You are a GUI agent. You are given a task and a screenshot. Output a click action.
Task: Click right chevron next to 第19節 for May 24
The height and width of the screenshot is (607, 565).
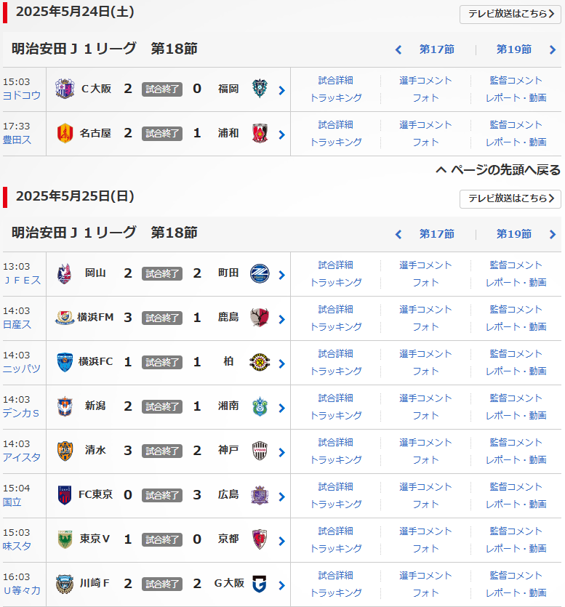[x=553, y=50]
